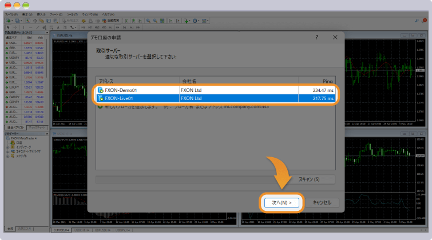432x240 pixels.
Task: Switch chart to bar chart icon
Action: 126,21
